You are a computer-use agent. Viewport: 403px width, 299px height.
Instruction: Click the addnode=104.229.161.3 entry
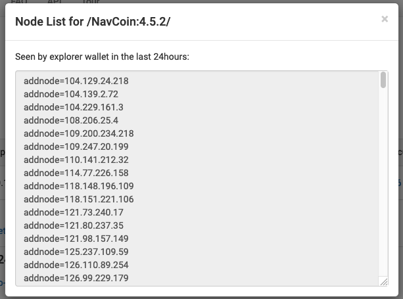[x=74, y=107]
